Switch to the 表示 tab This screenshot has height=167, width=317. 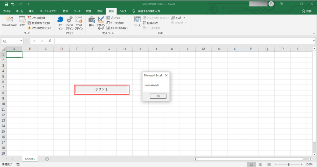point(100,11)
